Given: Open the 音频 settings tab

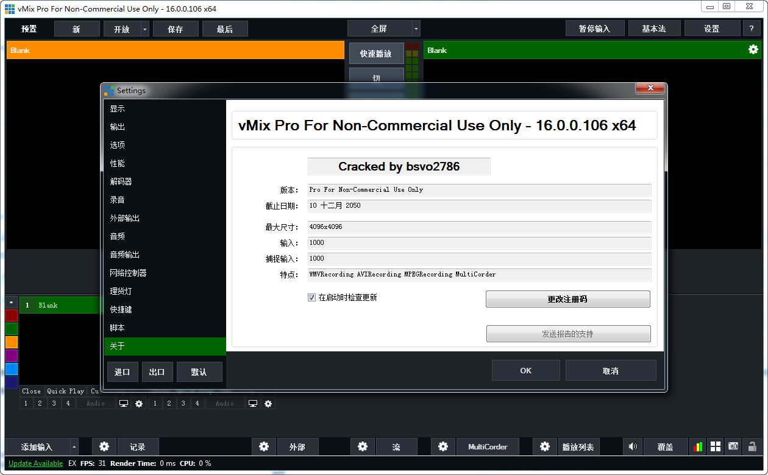Looking at the screenshot, I should 165,237.
